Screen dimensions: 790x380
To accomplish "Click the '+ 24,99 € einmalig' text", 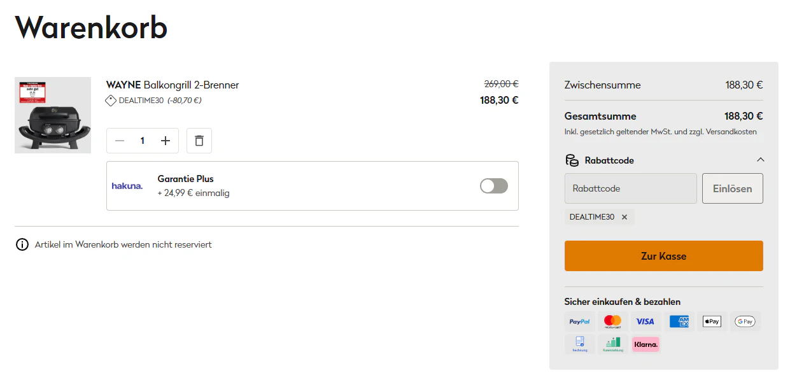I will [x=194, y=193].
